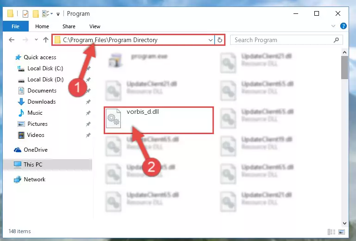356x241 pixels.
Task: Select Network in navigation pane
Action: tap(35, 179)
